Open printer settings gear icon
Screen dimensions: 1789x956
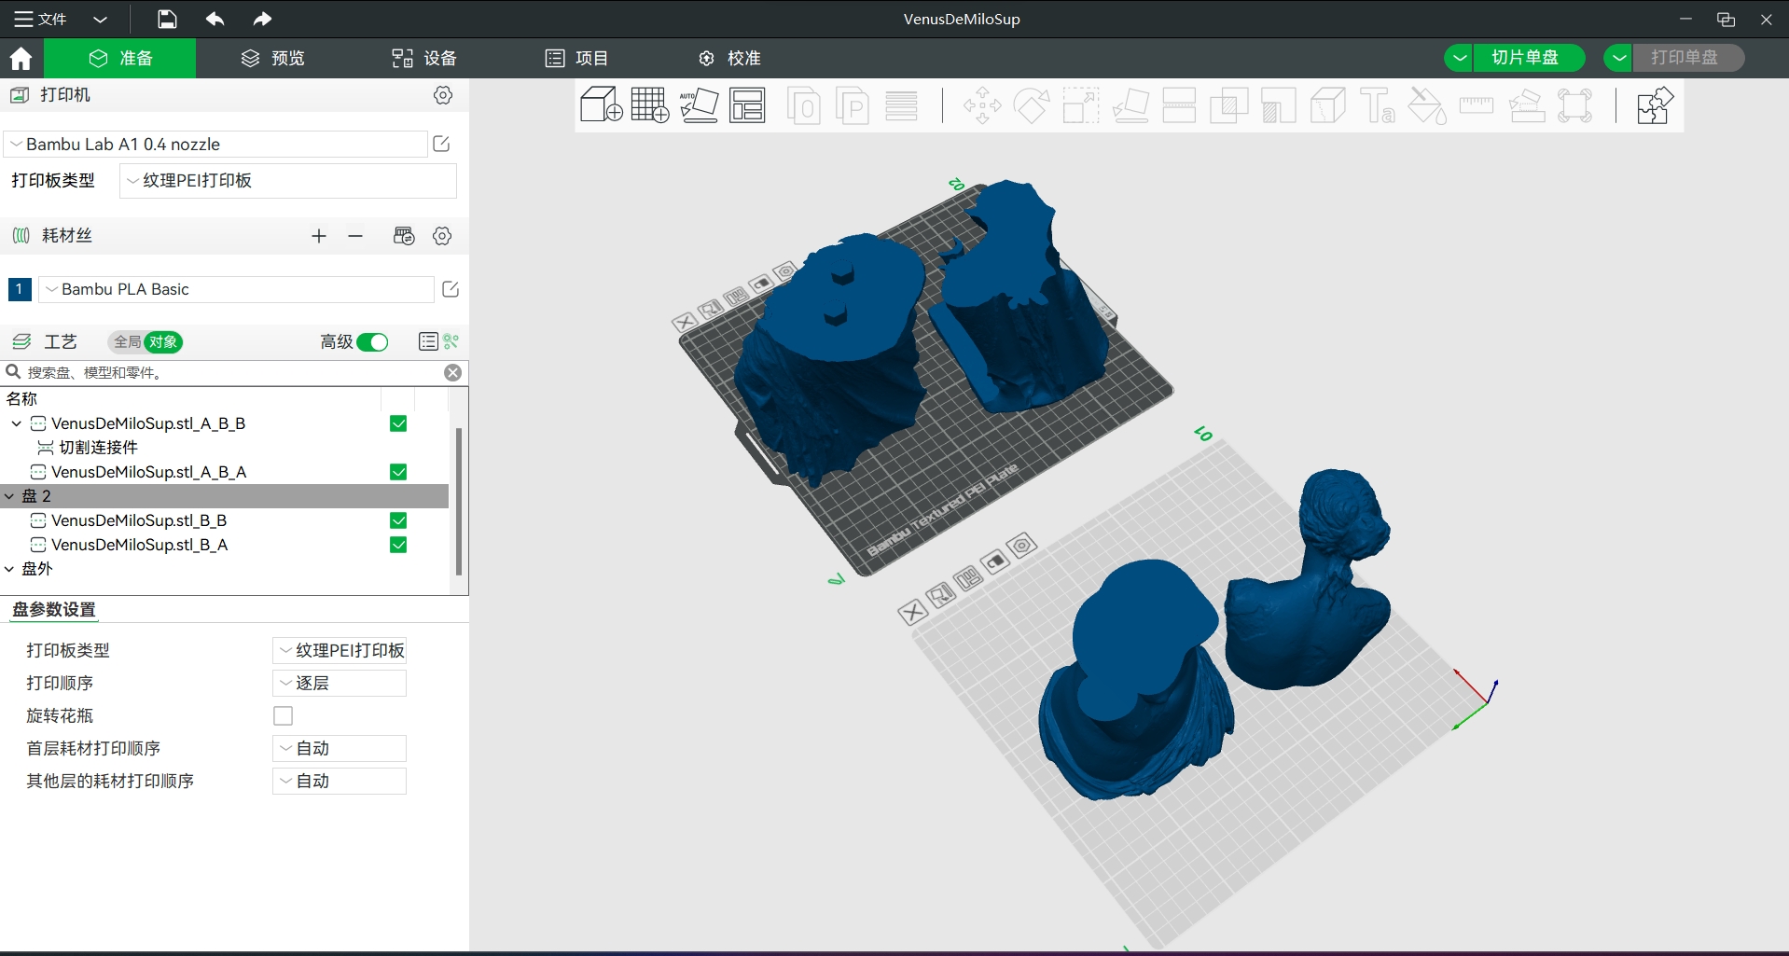pyautogui.click(x=443, y=95)
